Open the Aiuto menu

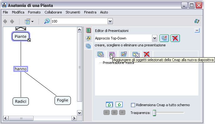pos(104,12)
